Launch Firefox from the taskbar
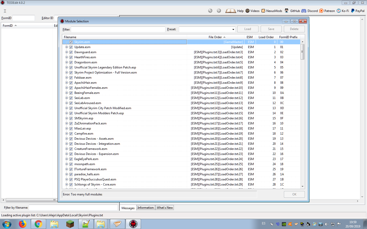 click(x=23, y=224)
